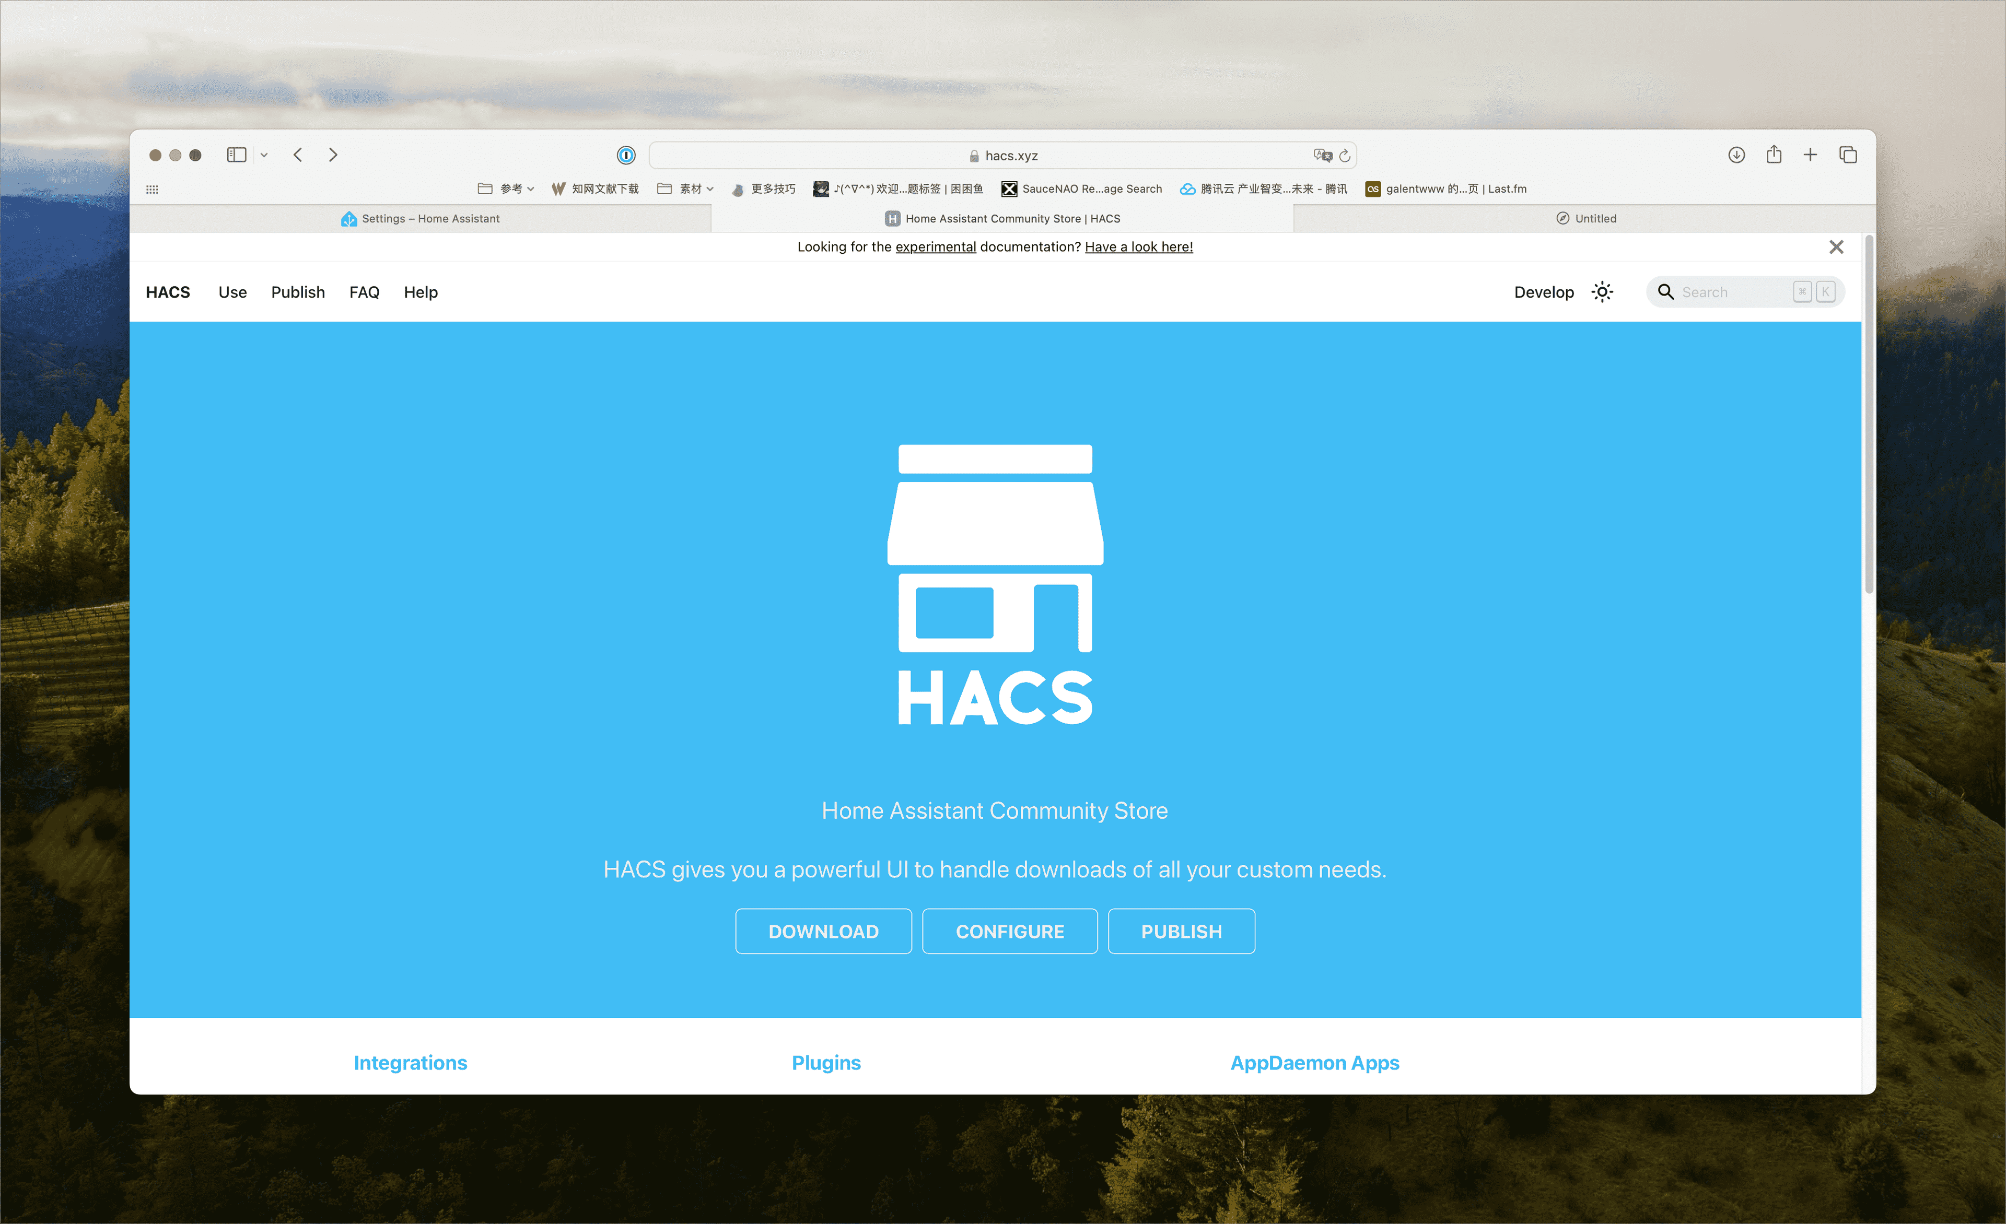2006x1224 pixels.
Task: Reload the page with refresh icon
Action: [x=1345, y=155]
